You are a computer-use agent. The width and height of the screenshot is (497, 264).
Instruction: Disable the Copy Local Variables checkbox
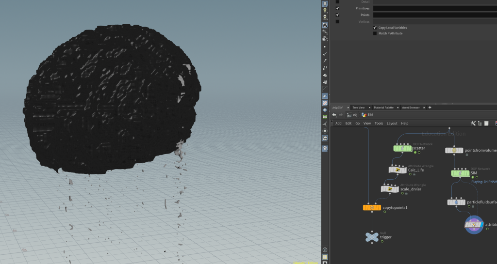point(375,28)
